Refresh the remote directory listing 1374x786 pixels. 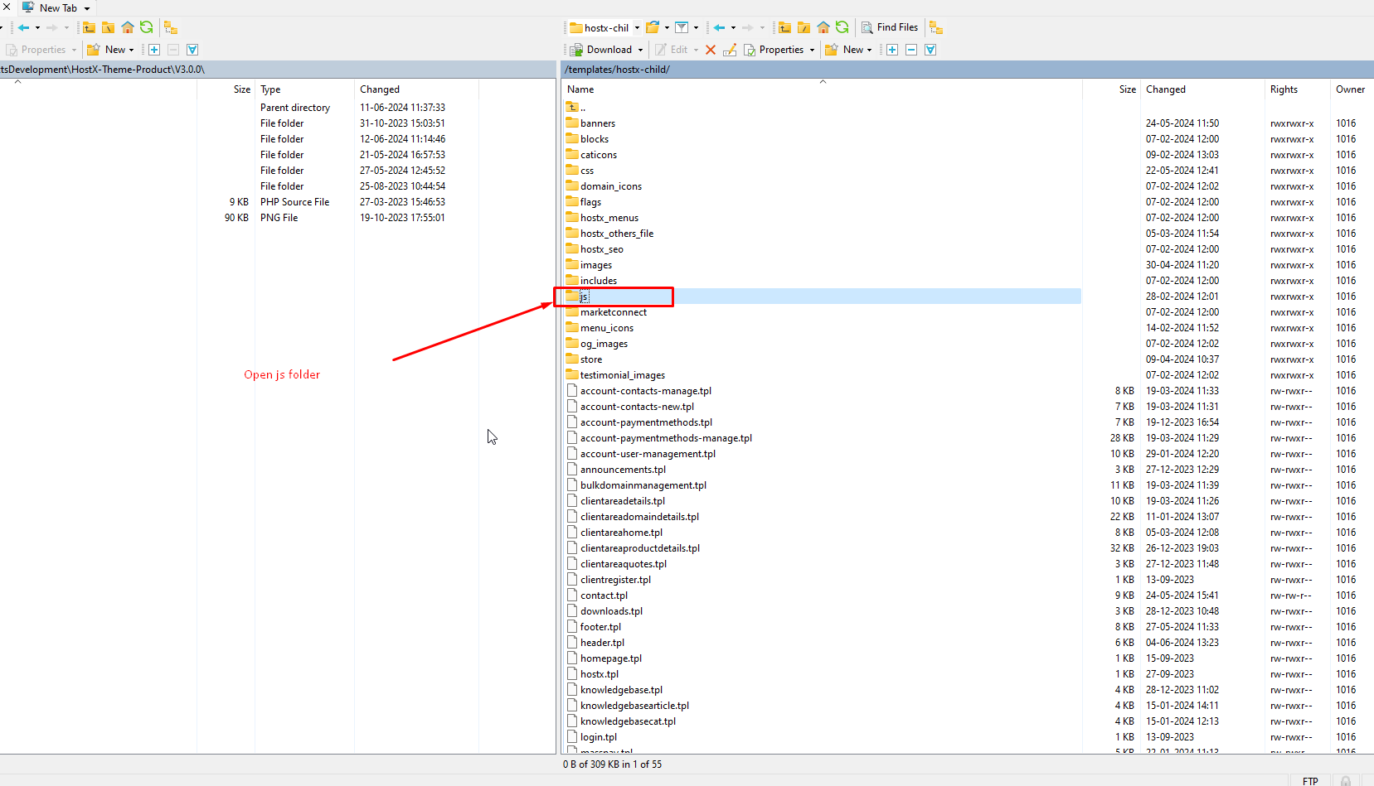coord(842,27)
